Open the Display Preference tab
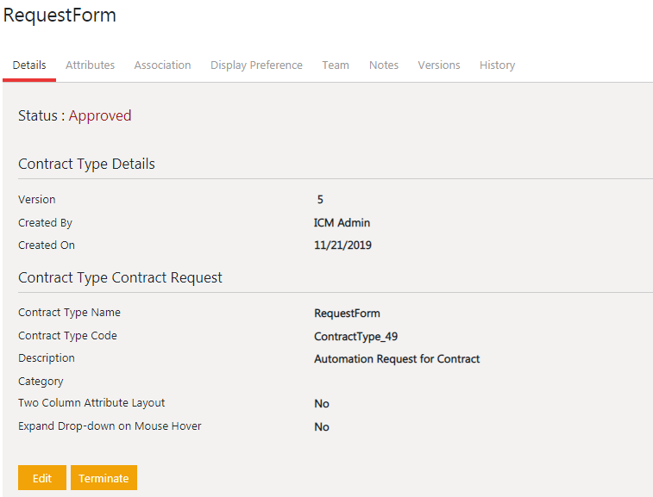653x497 pixels. click(x=256, y=65)
